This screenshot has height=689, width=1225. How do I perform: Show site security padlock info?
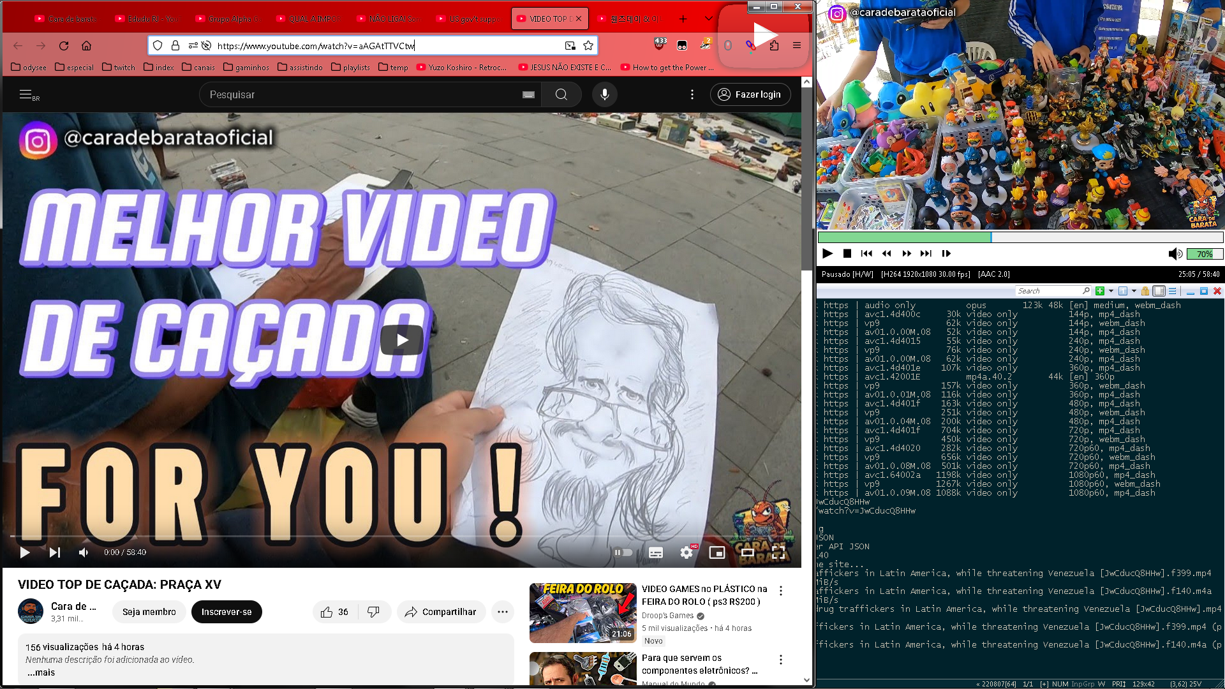(175, 45)
